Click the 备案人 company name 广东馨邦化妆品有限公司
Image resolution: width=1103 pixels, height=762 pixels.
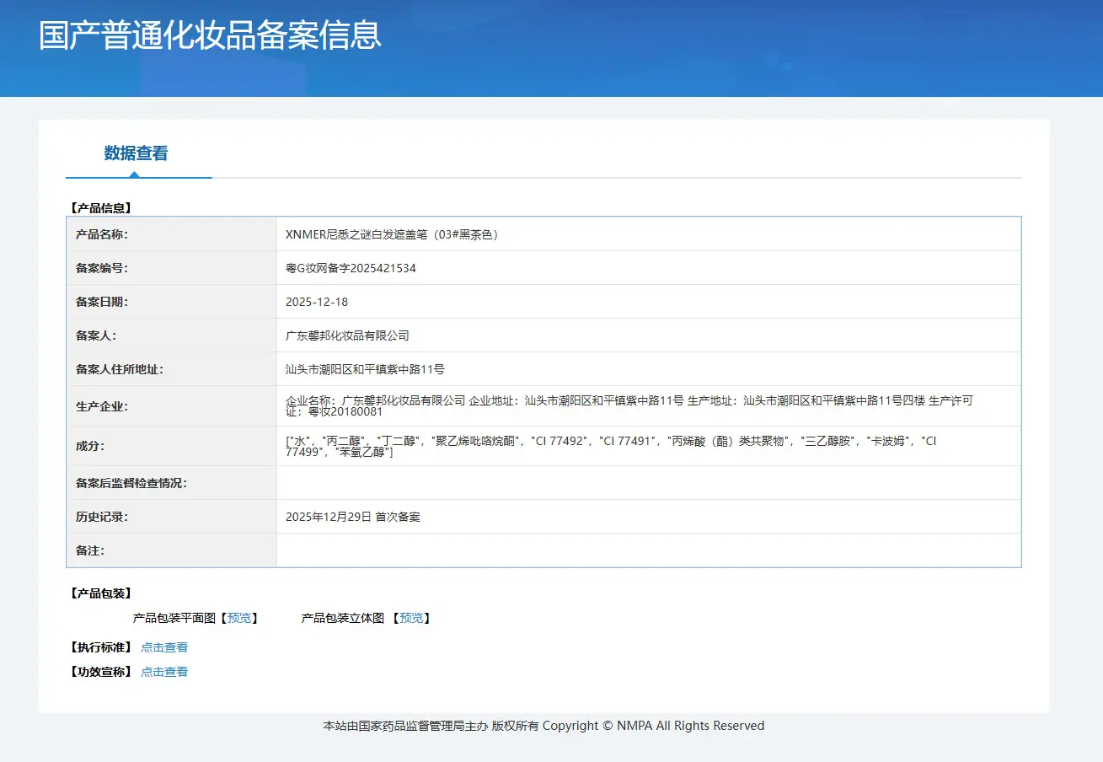point(347,335)
